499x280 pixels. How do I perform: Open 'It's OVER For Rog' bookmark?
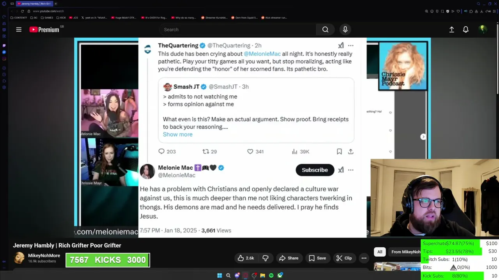pyautogui.click(x=154, y=17)
